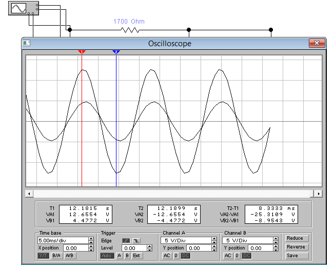Click the 5.00ms/div time base field

pos(63,240)
